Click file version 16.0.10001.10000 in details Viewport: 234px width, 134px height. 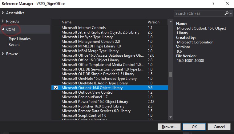click(190, 61)
